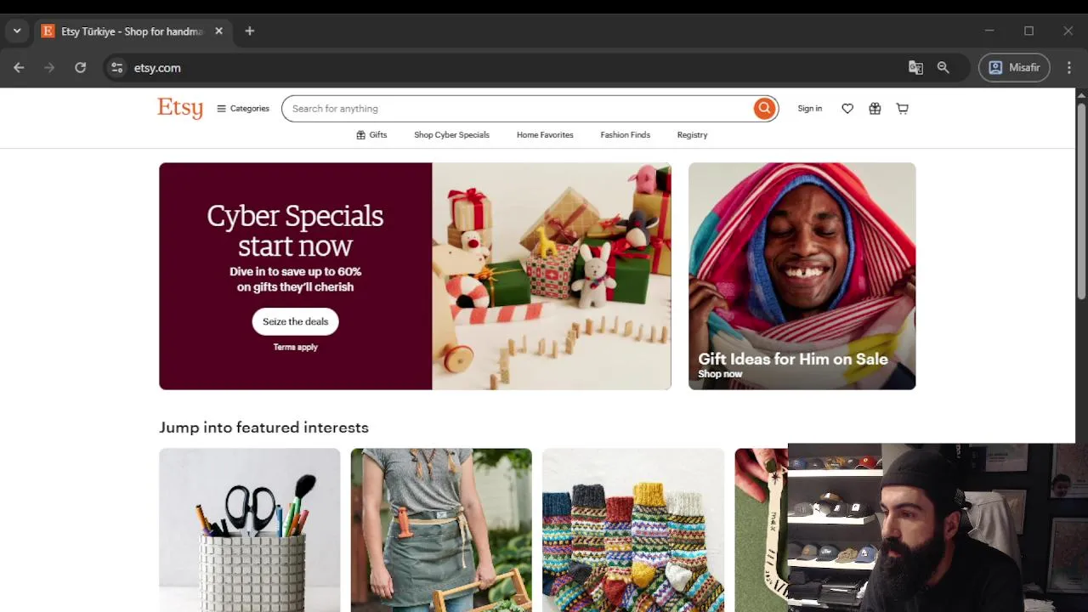Image resolution: width=1088 pixels, height=612 pixels.
Task: Open the Gifts navigation item
Action: (371, 135)
